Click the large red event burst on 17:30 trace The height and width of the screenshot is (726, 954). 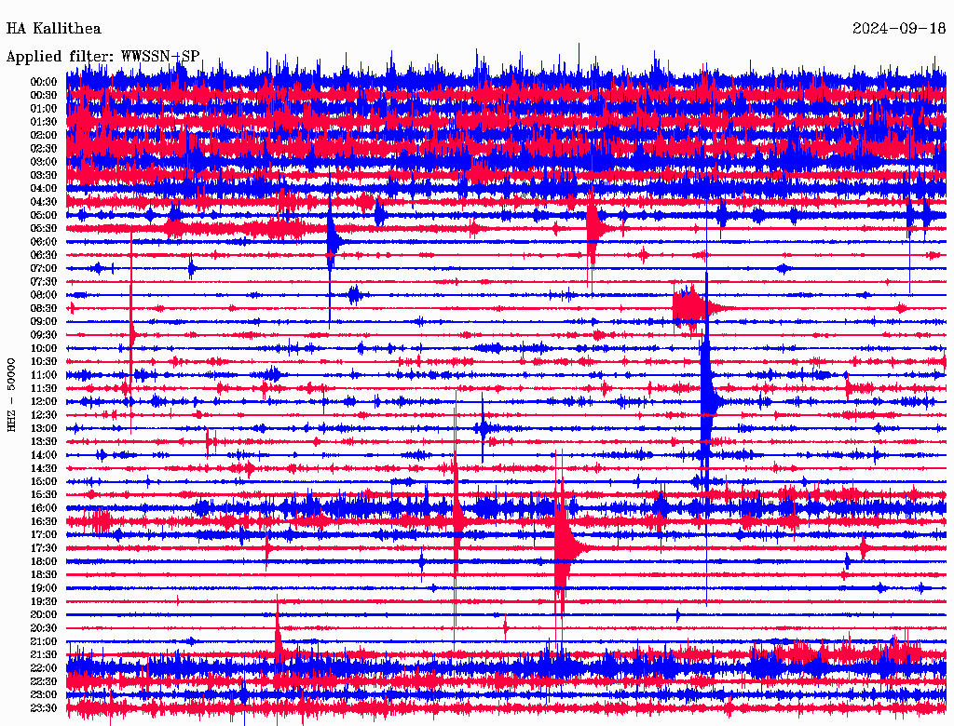click(564, 546)
